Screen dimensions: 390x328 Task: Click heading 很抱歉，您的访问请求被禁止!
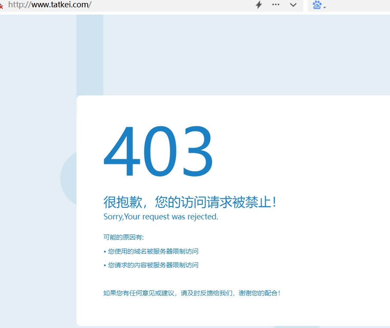(190, 202)
